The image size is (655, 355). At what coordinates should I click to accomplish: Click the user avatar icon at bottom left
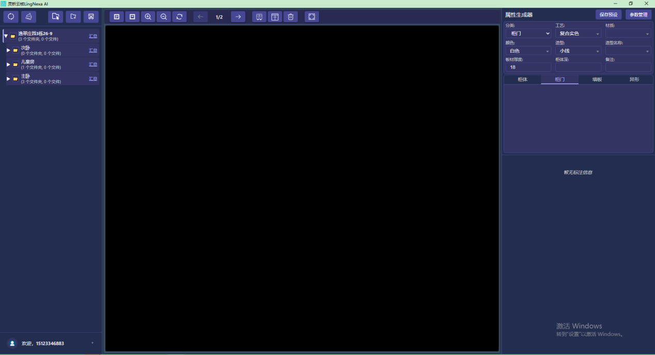pyautogui.click(x=13, y=343)
